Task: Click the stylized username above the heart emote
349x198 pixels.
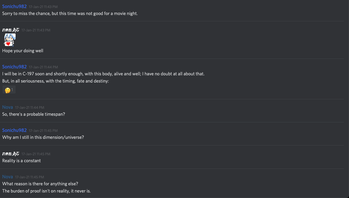Action: [x=11, y=30]
